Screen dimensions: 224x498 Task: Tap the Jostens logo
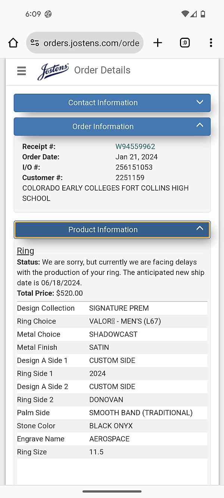pos(53,71)
